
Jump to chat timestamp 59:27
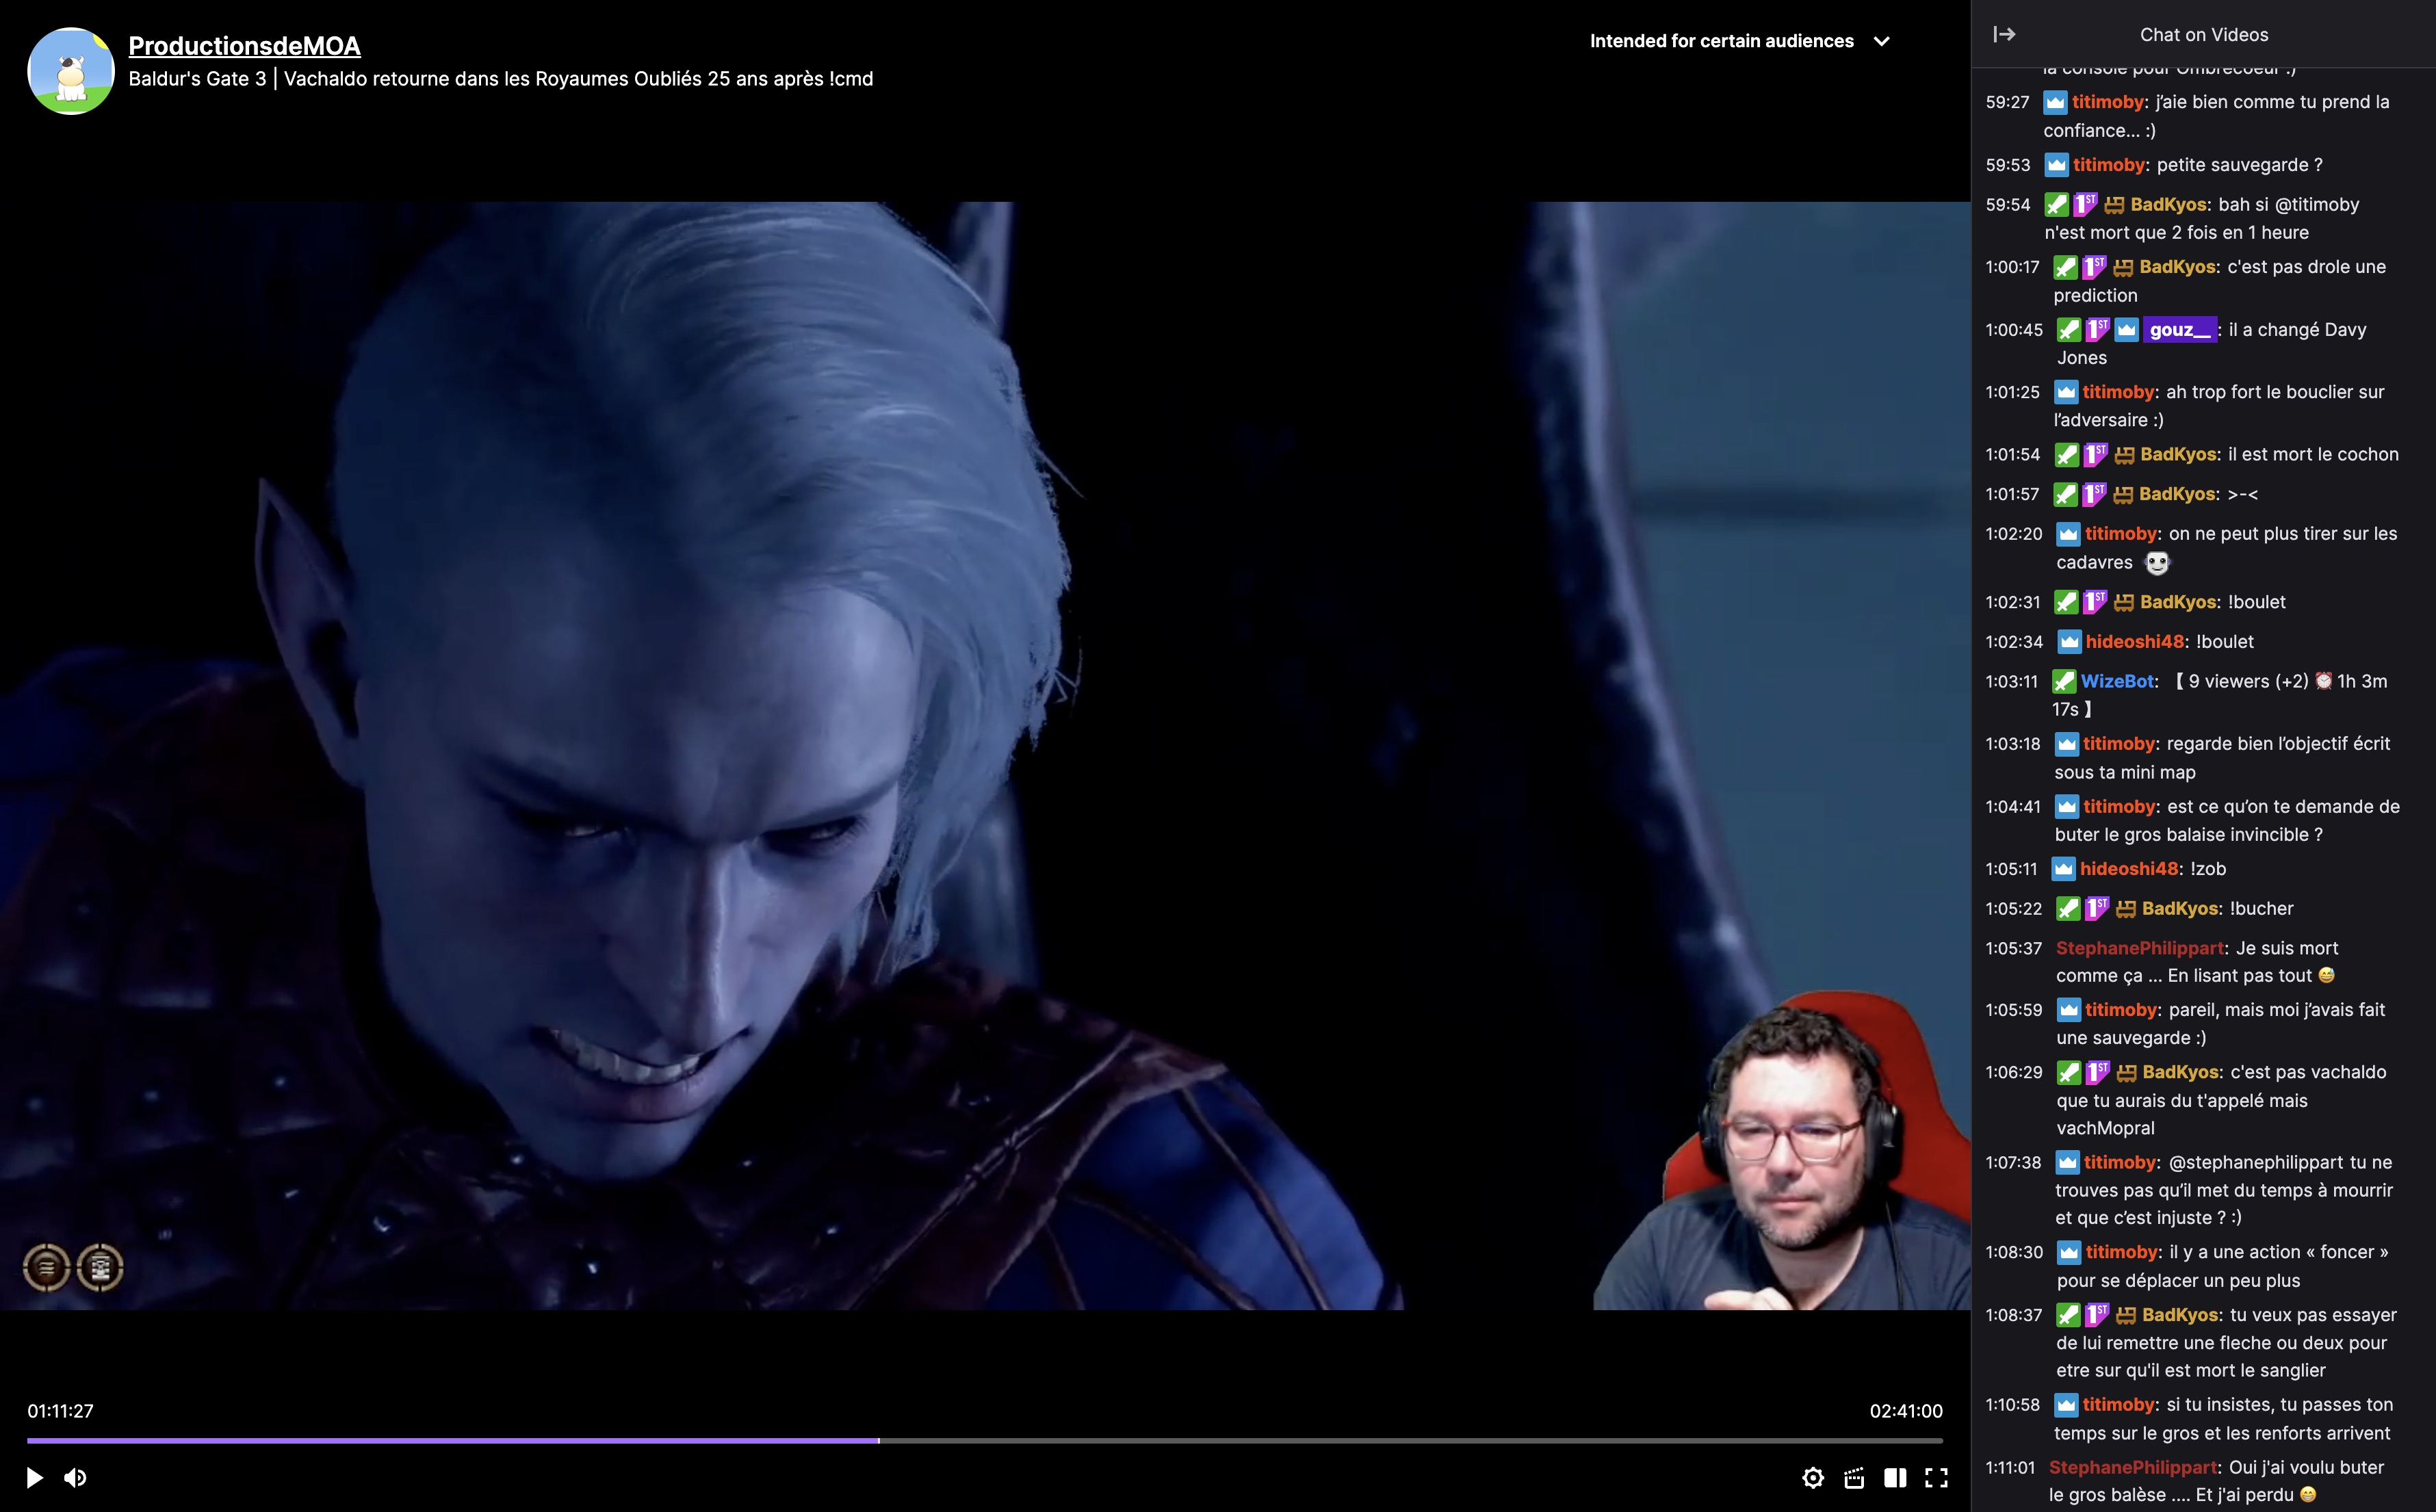2007,102
